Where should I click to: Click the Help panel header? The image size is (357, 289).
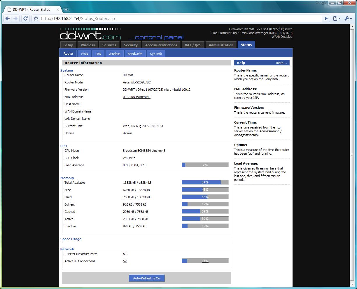(x=262, y=63)
